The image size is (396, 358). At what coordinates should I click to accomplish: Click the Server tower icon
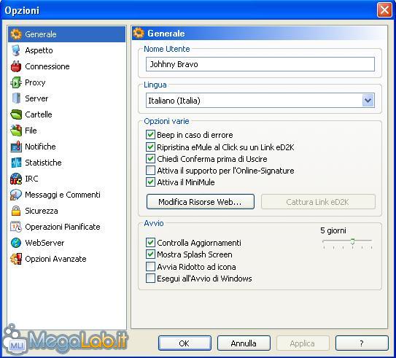pyautogui.click(x=16, y=98)
